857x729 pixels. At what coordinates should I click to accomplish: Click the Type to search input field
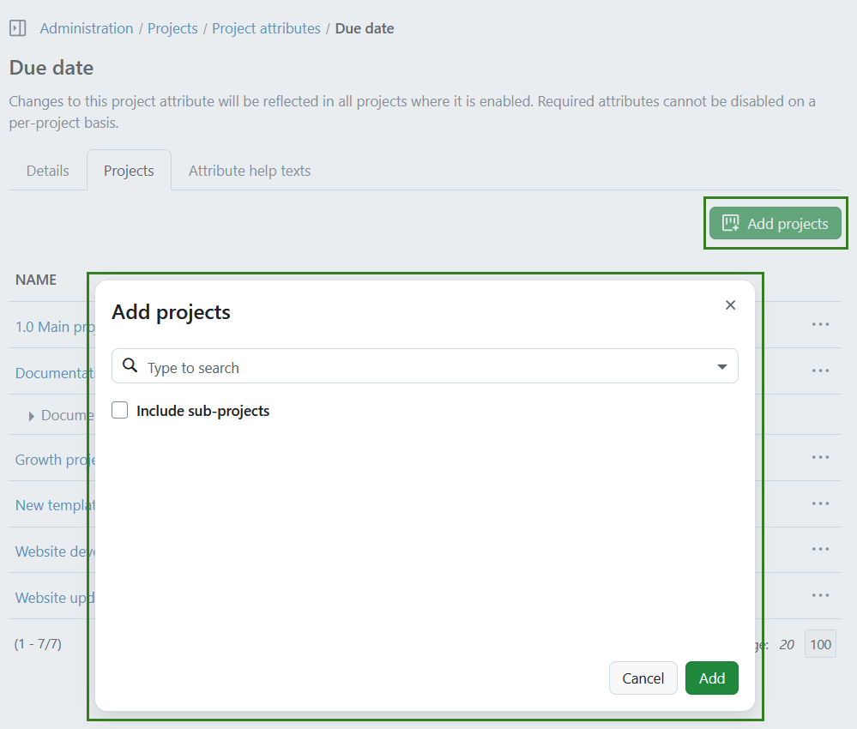click(x=343, y=365)
